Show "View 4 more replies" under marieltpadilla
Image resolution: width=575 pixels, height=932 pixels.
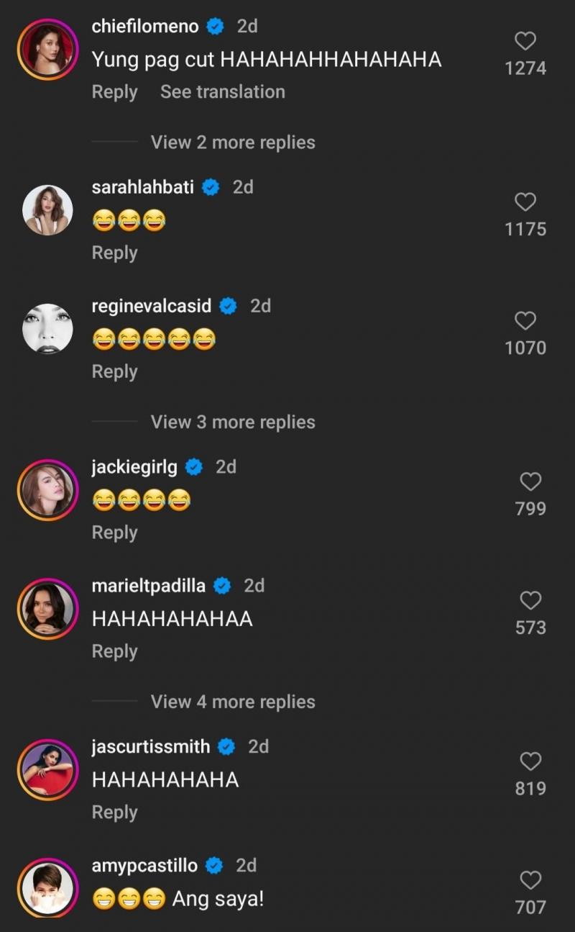(x=233, y=702)
